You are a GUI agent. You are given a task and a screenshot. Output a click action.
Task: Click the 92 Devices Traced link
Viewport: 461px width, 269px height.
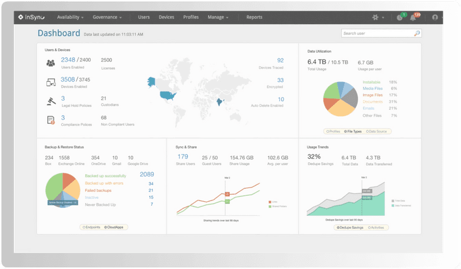click(280, 60)
